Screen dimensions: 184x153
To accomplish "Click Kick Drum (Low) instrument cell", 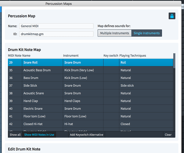I will (83, 78).
